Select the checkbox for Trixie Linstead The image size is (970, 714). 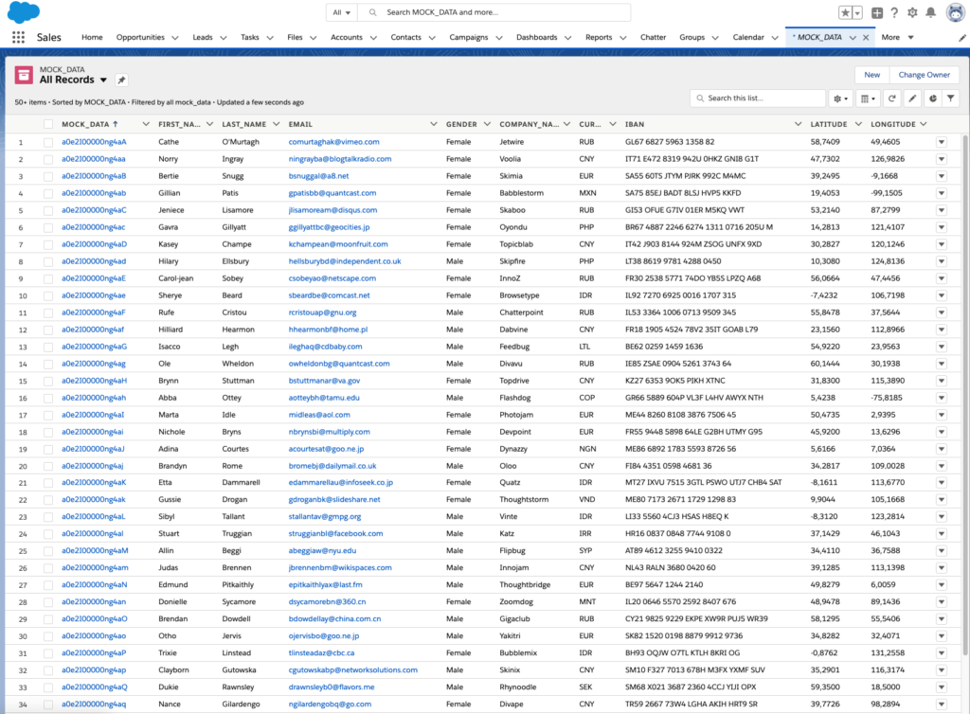coord(48,653)
